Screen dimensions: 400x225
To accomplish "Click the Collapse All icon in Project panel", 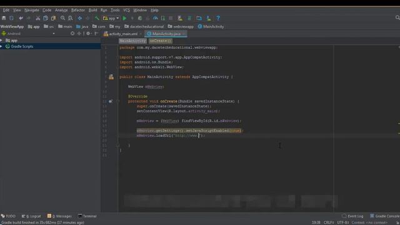I will pos(79,33).
